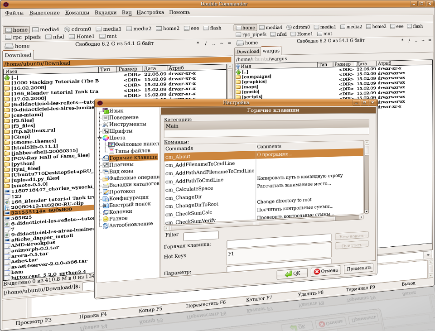Select Быстрый поиск in the settings tree
This screenshot has height=331, width=435.
point(130,205)
